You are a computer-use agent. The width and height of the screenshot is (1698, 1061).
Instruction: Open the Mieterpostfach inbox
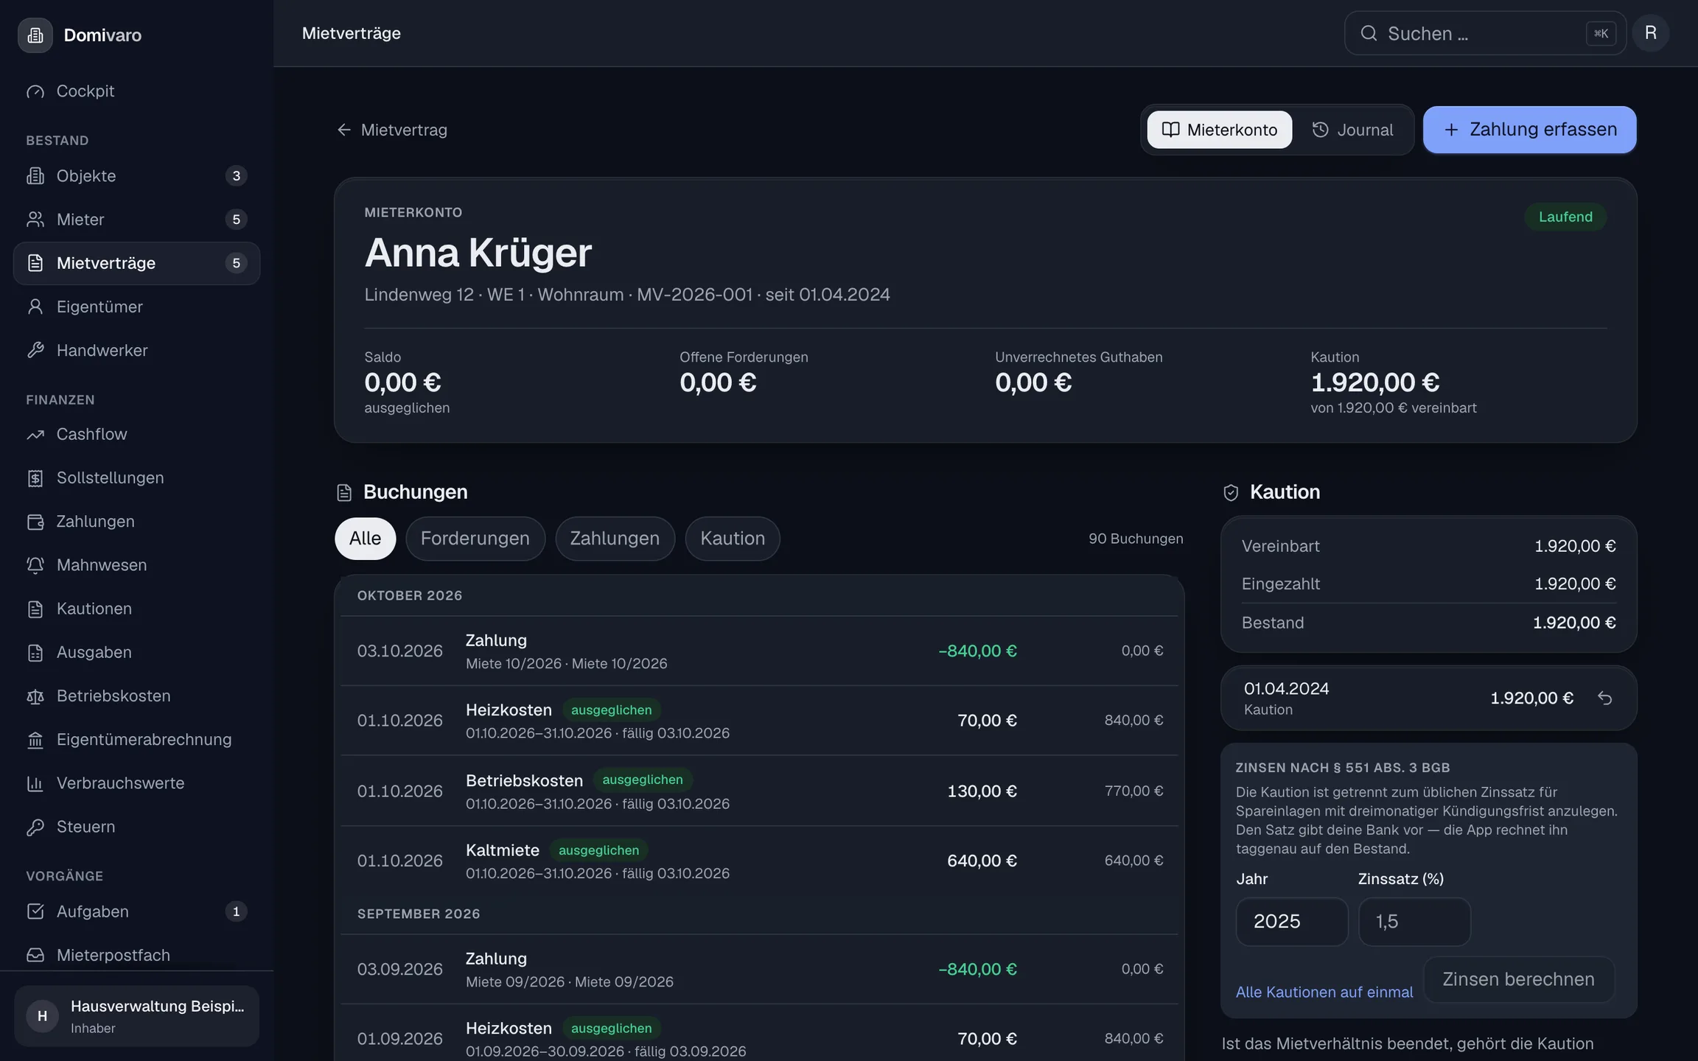(x=136, y=955)
